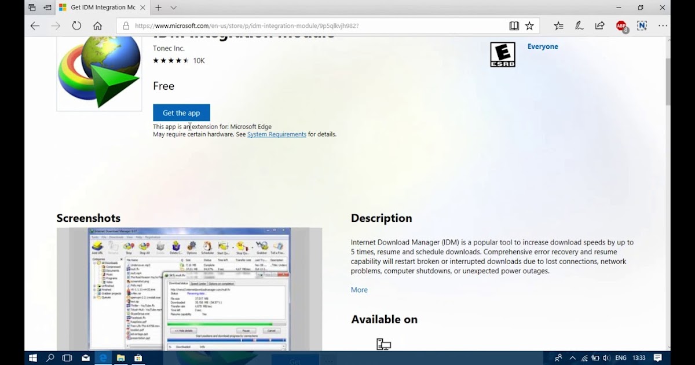Expand description with the More link
Image resolution: width=695 pixels, height=365 pixels.
pos(359,290)
